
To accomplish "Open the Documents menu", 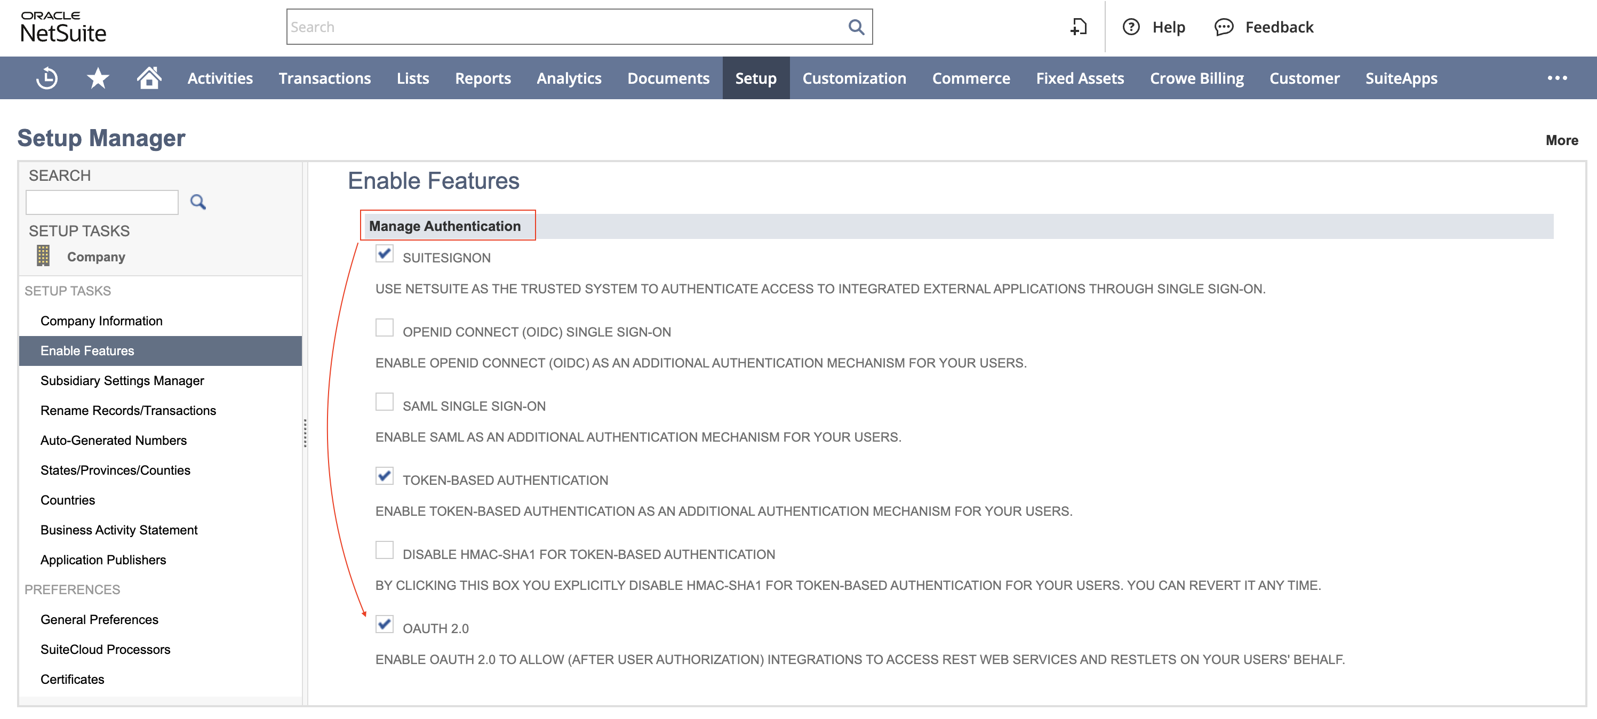I will (668, 78).
